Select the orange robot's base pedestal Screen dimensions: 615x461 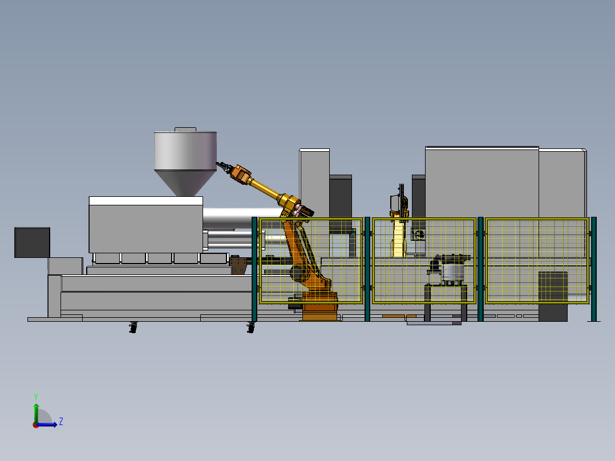[320, 306]
